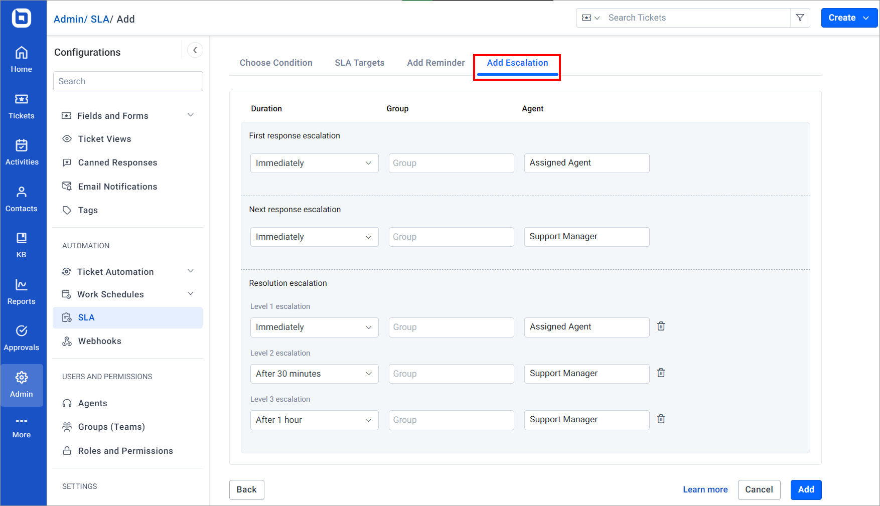Click Level 2 escalation Group field
This screenshot has width=880, height=506.
(452, 374)
